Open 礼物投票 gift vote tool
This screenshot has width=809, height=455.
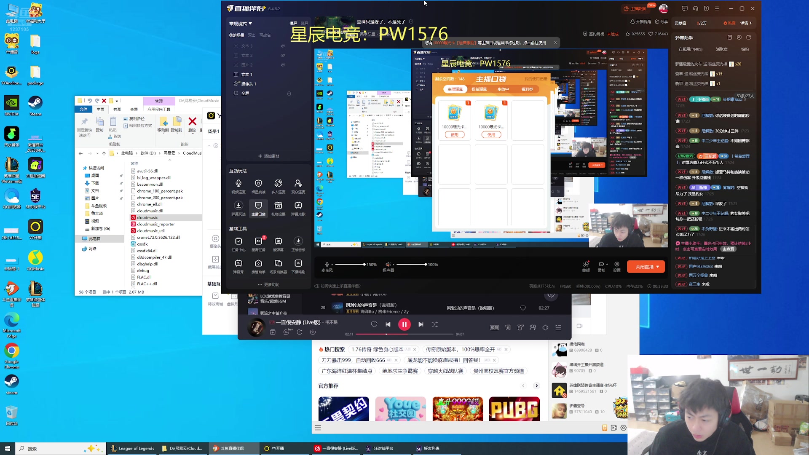click(x=278, y=208)
